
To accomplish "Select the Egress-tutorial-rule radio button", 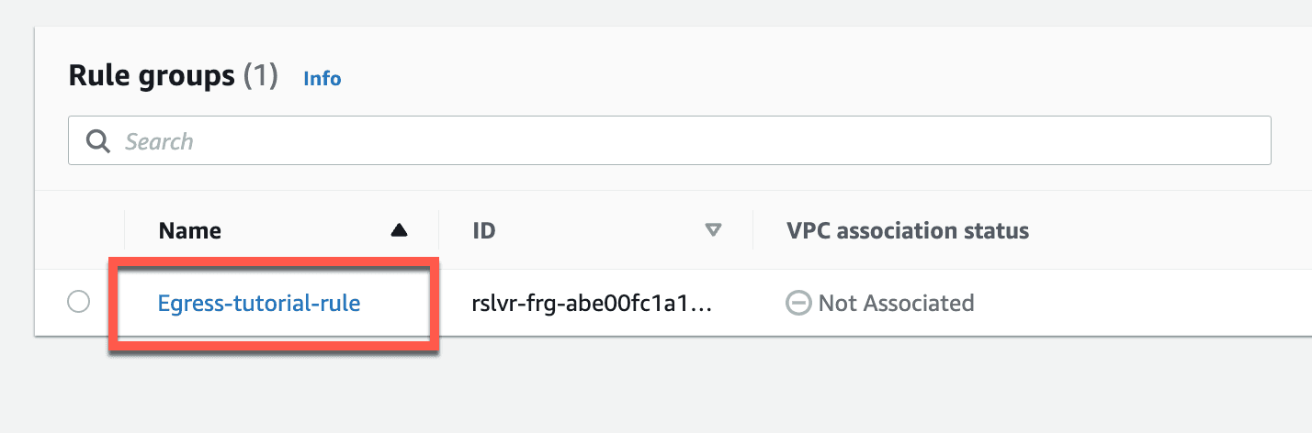I will tap(79, 302).
